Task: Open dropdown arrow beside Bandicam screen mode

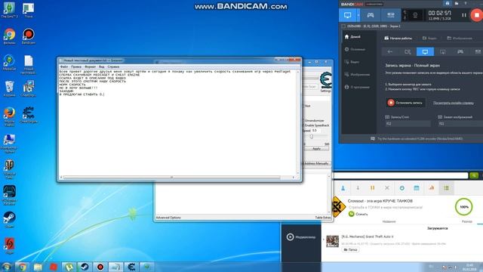Action: click(358, 15)
